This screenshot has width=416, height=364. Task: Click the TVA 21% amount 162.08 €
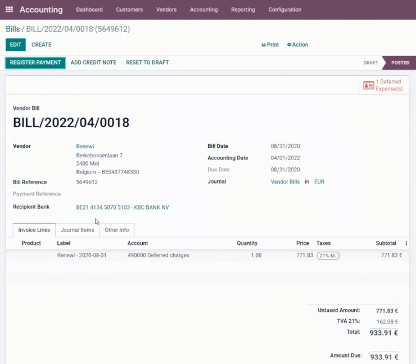pos(387,321)
